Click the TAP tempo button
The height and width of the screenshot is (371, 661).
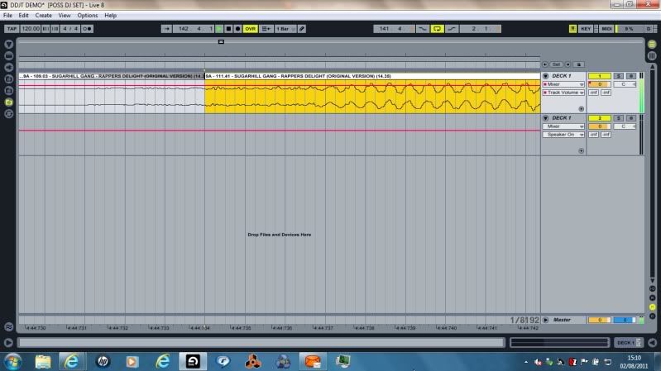point(12,28)
